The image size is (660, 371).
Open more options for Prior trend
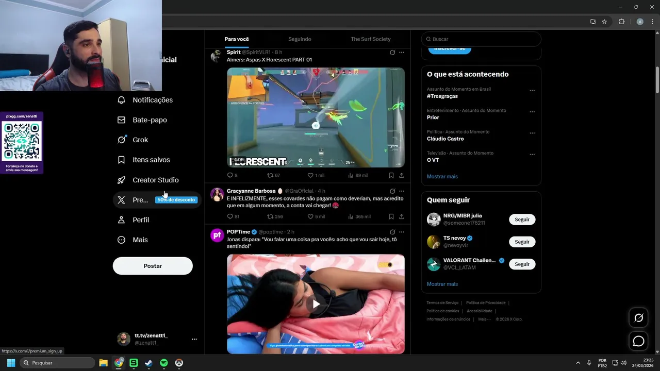(532, 112)
